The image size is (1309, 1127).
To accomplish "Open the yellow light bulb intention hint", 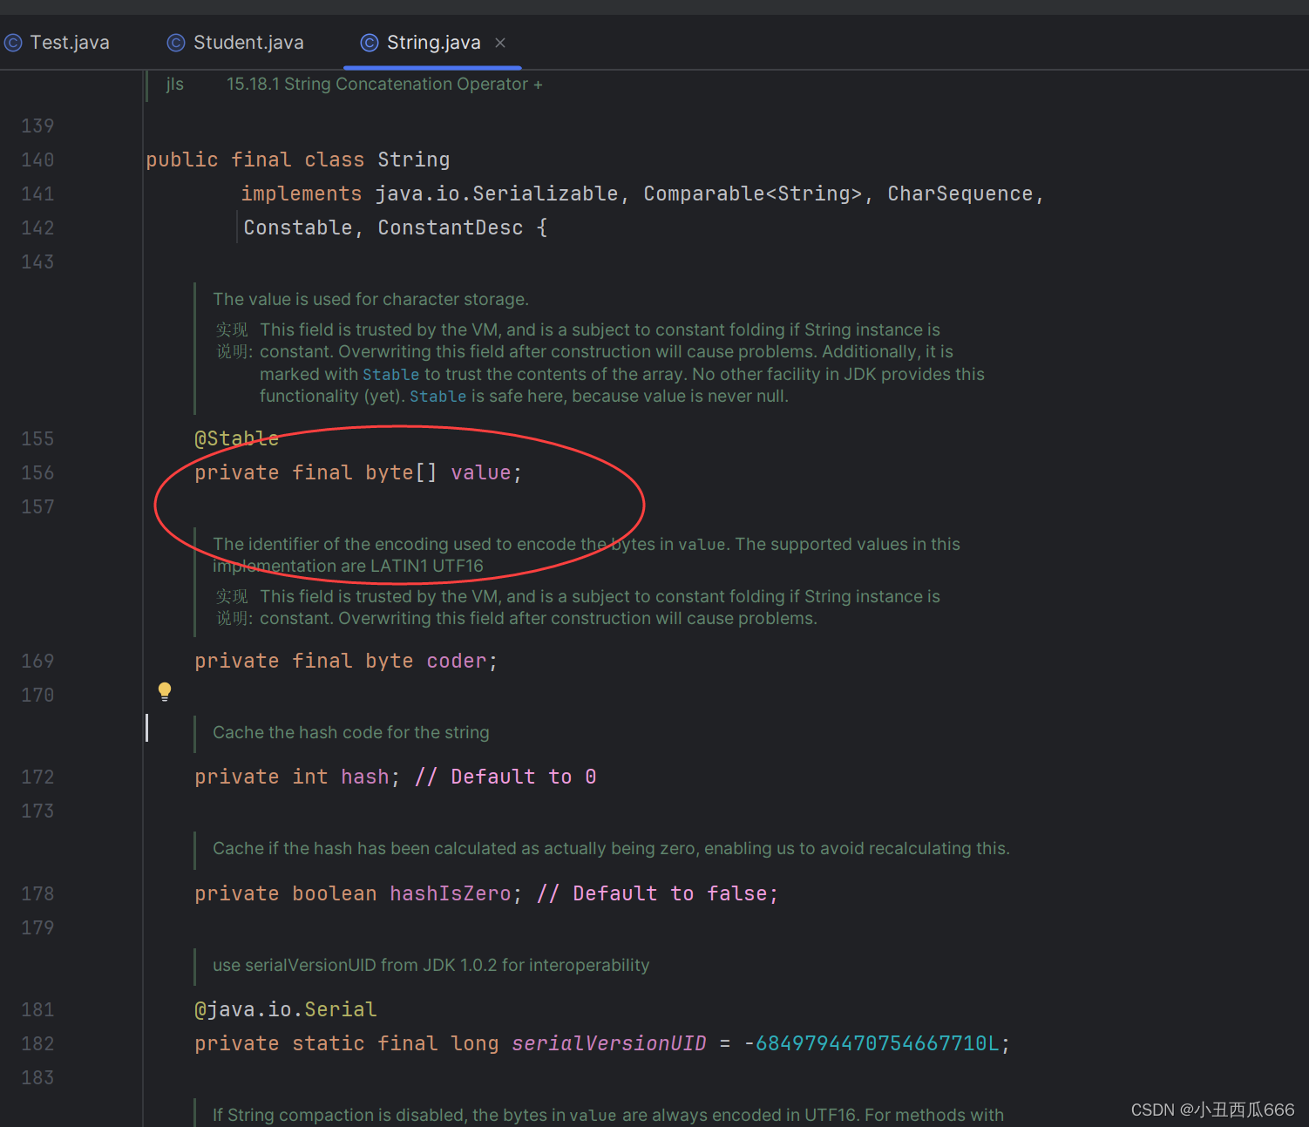I will tap(165, 692).
